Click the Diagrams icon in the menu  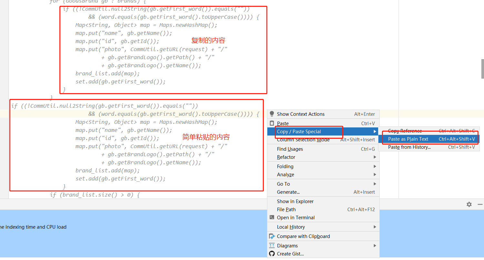272,245
